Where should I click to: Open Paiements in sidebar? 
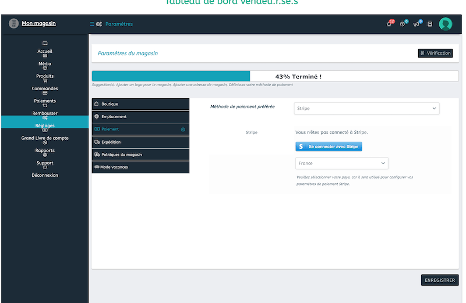pyautogui.click(x=45, y=101)
